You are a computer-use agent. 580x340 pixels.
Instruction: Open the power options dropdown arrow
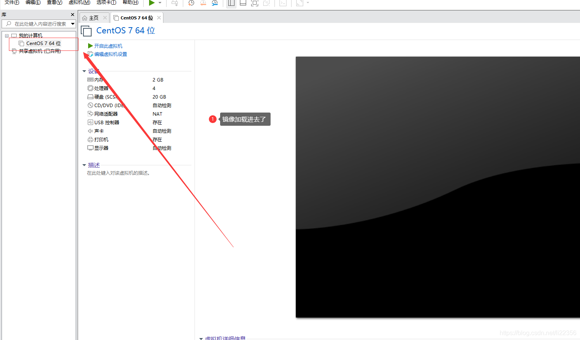pos(160,3)
